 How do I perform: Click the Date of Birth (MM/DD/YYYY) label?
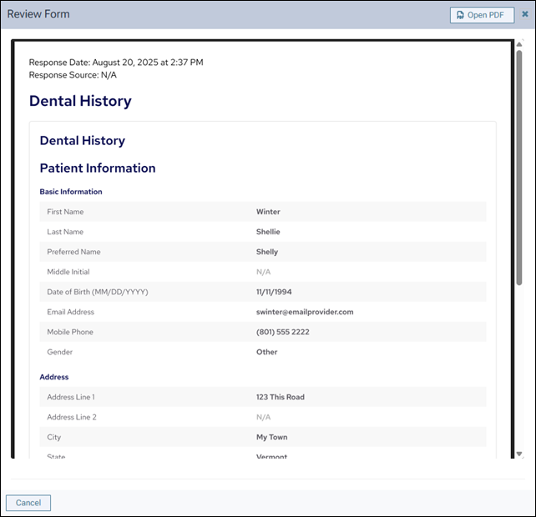point(98,292)
